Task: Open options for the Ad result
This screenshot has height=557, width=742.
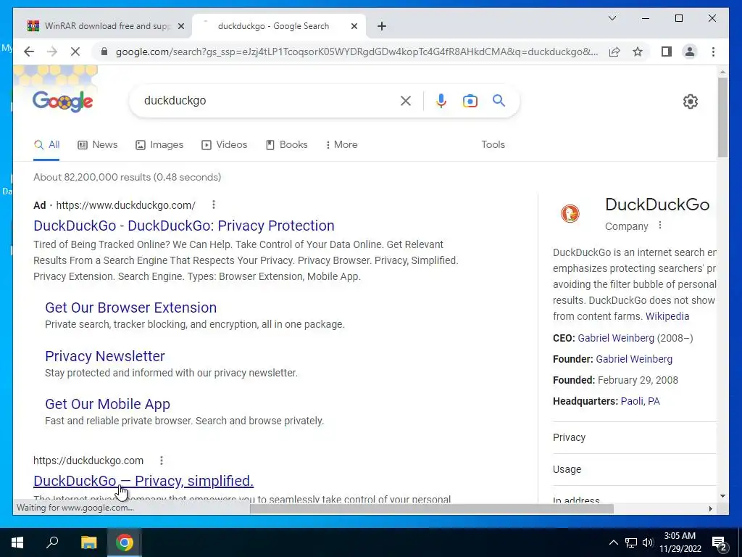Action: (214, 205)
